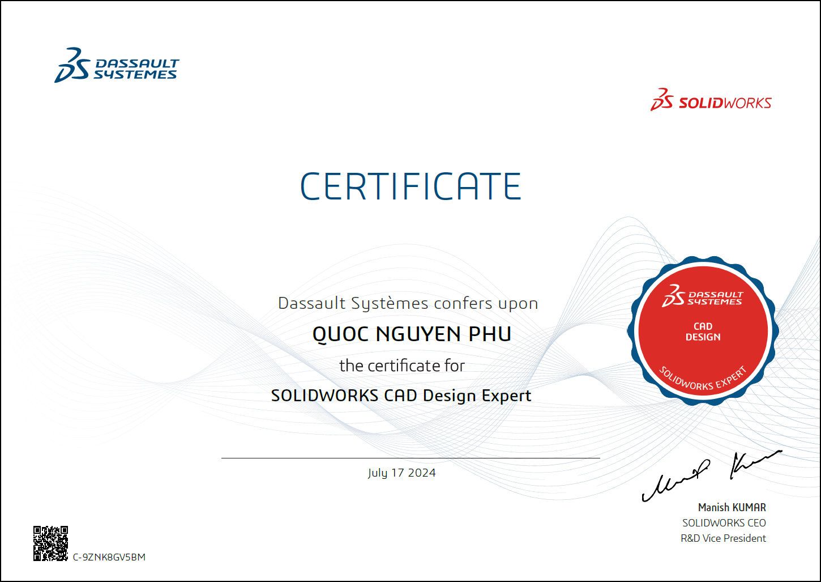Click the 'SOLIDWORKS CEO' title line
Image resolution: width=821 pixels, height=582 pixels.
click(x=724, y=523)
